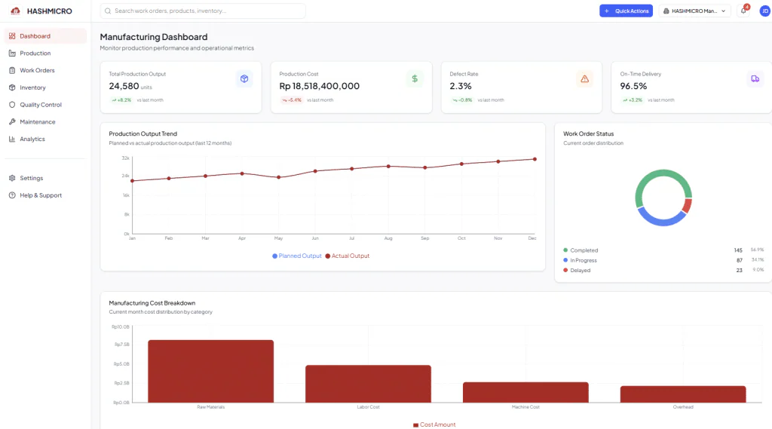The image size is (772, 429).
Task: Click the Manufacturing Dashboard heading
Action: (154, 37)
